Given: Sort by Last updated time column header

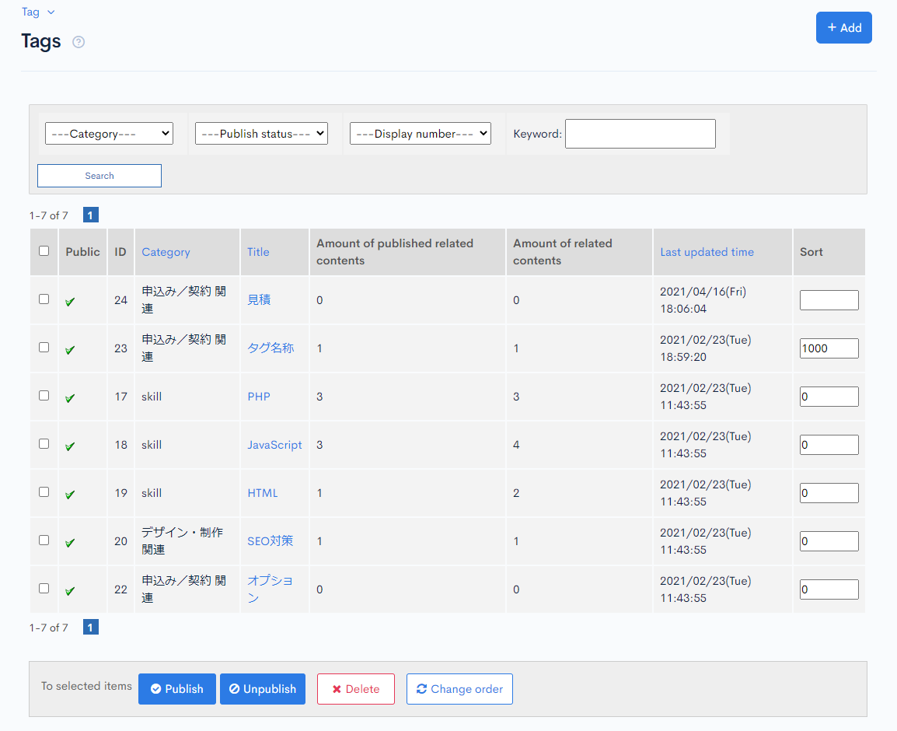Looking at the screenshot, I should (707, 252).
